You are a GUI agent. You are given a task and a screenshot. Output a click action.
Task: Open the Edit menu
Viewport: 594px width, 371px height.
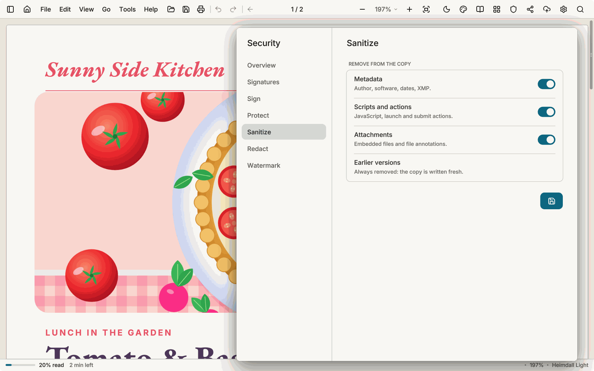point(65,9)
